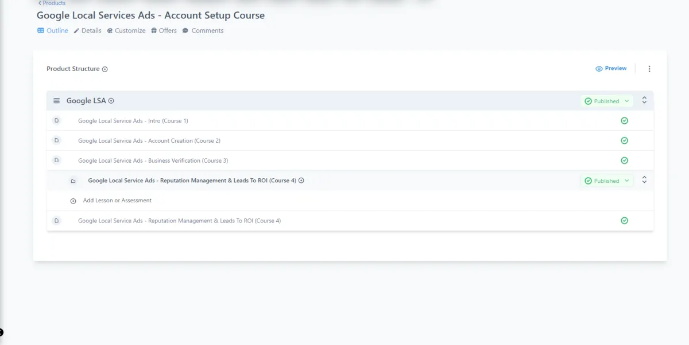Screen dimensions: 689x345
Task: Collapse the Google LSA category with up-down chevron
Action: click(644, 100)
